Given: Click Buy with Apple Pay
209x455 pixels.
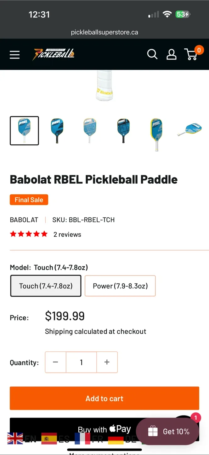Looking at the screenshot, I should 104,429.
